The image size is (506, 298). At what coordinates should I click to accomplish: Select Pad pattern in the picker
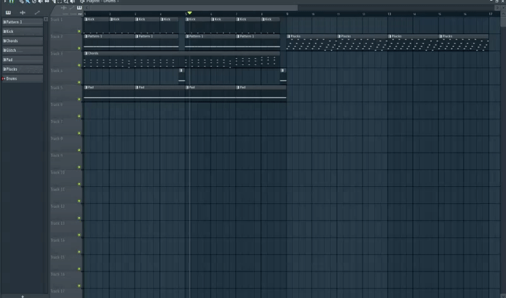[x=22, y=59]
